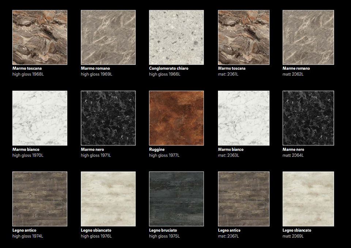
Task: Click the rust-colored Ruggine 1977L swatch
Action: coord(176,118)
